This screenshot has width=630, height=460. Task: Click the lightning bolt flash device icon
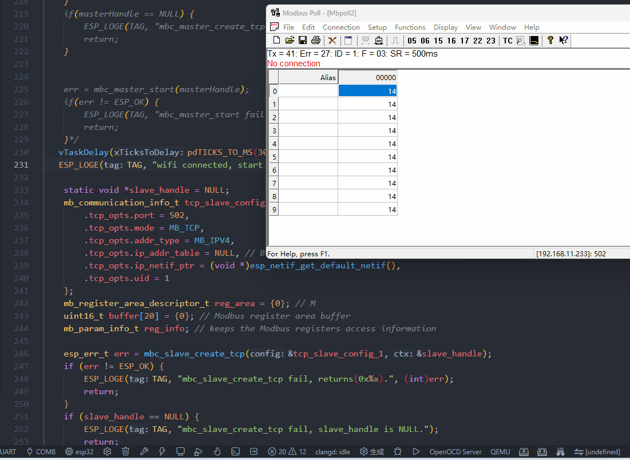pos(163,451)
